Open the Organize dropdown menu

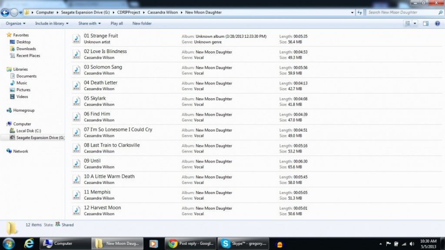[16, 23]
